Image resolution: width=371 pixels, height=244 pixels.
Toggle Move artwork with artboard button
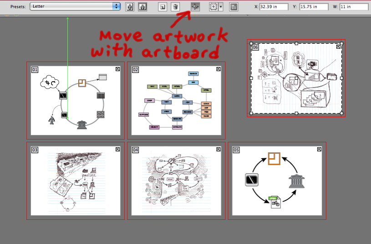195,7
